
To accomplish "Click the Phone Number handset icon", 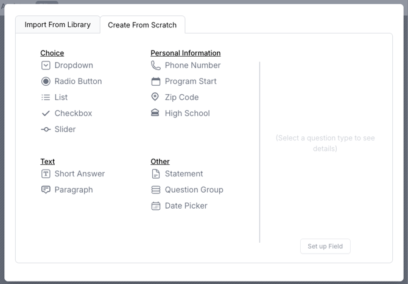I will 156,66.
